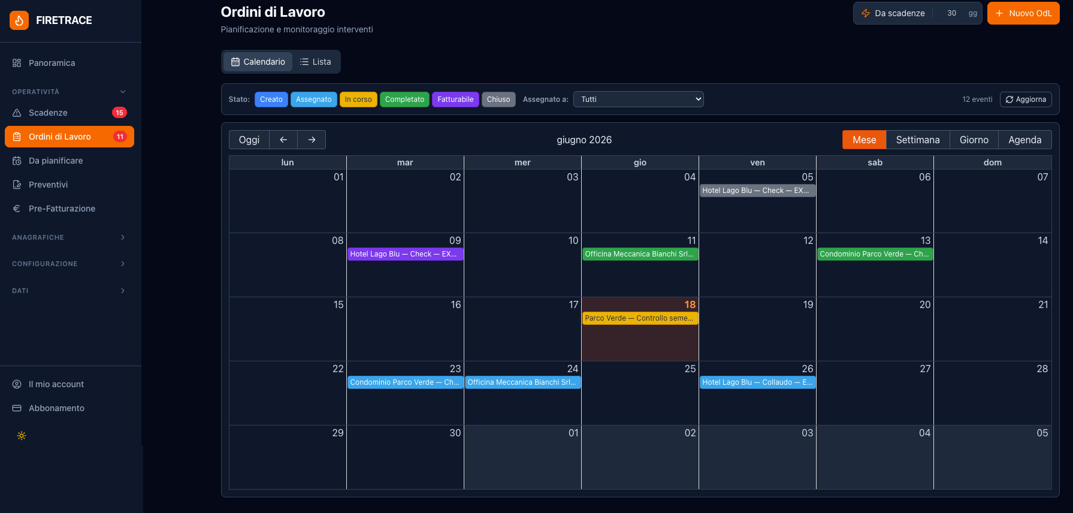
Task: Click the 11 badge on Ordini di Lavoro
Action: coord(120,137)
